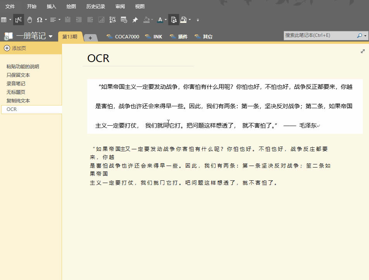Insert a symbol with the Omega icon
Image resolution: width=369 pixels, height=280 pixels.
tap(40, 19)
